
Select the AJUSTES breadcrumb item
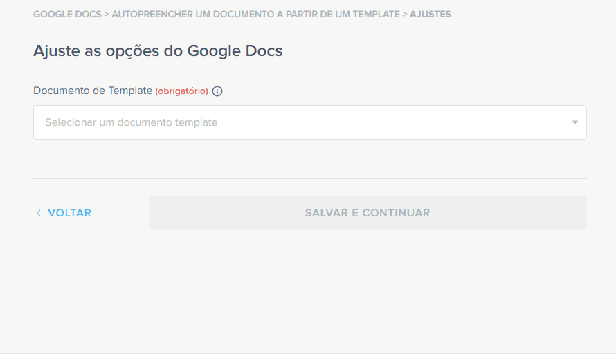click(431, 14)
